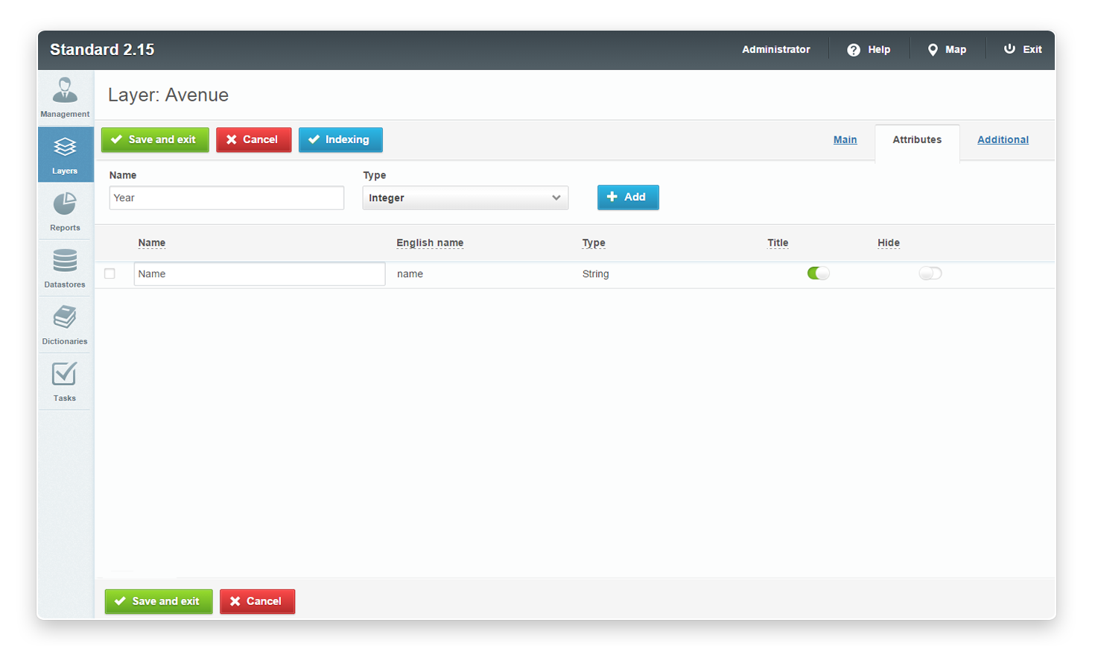Click the top Save and exit button

coord(155,139)
